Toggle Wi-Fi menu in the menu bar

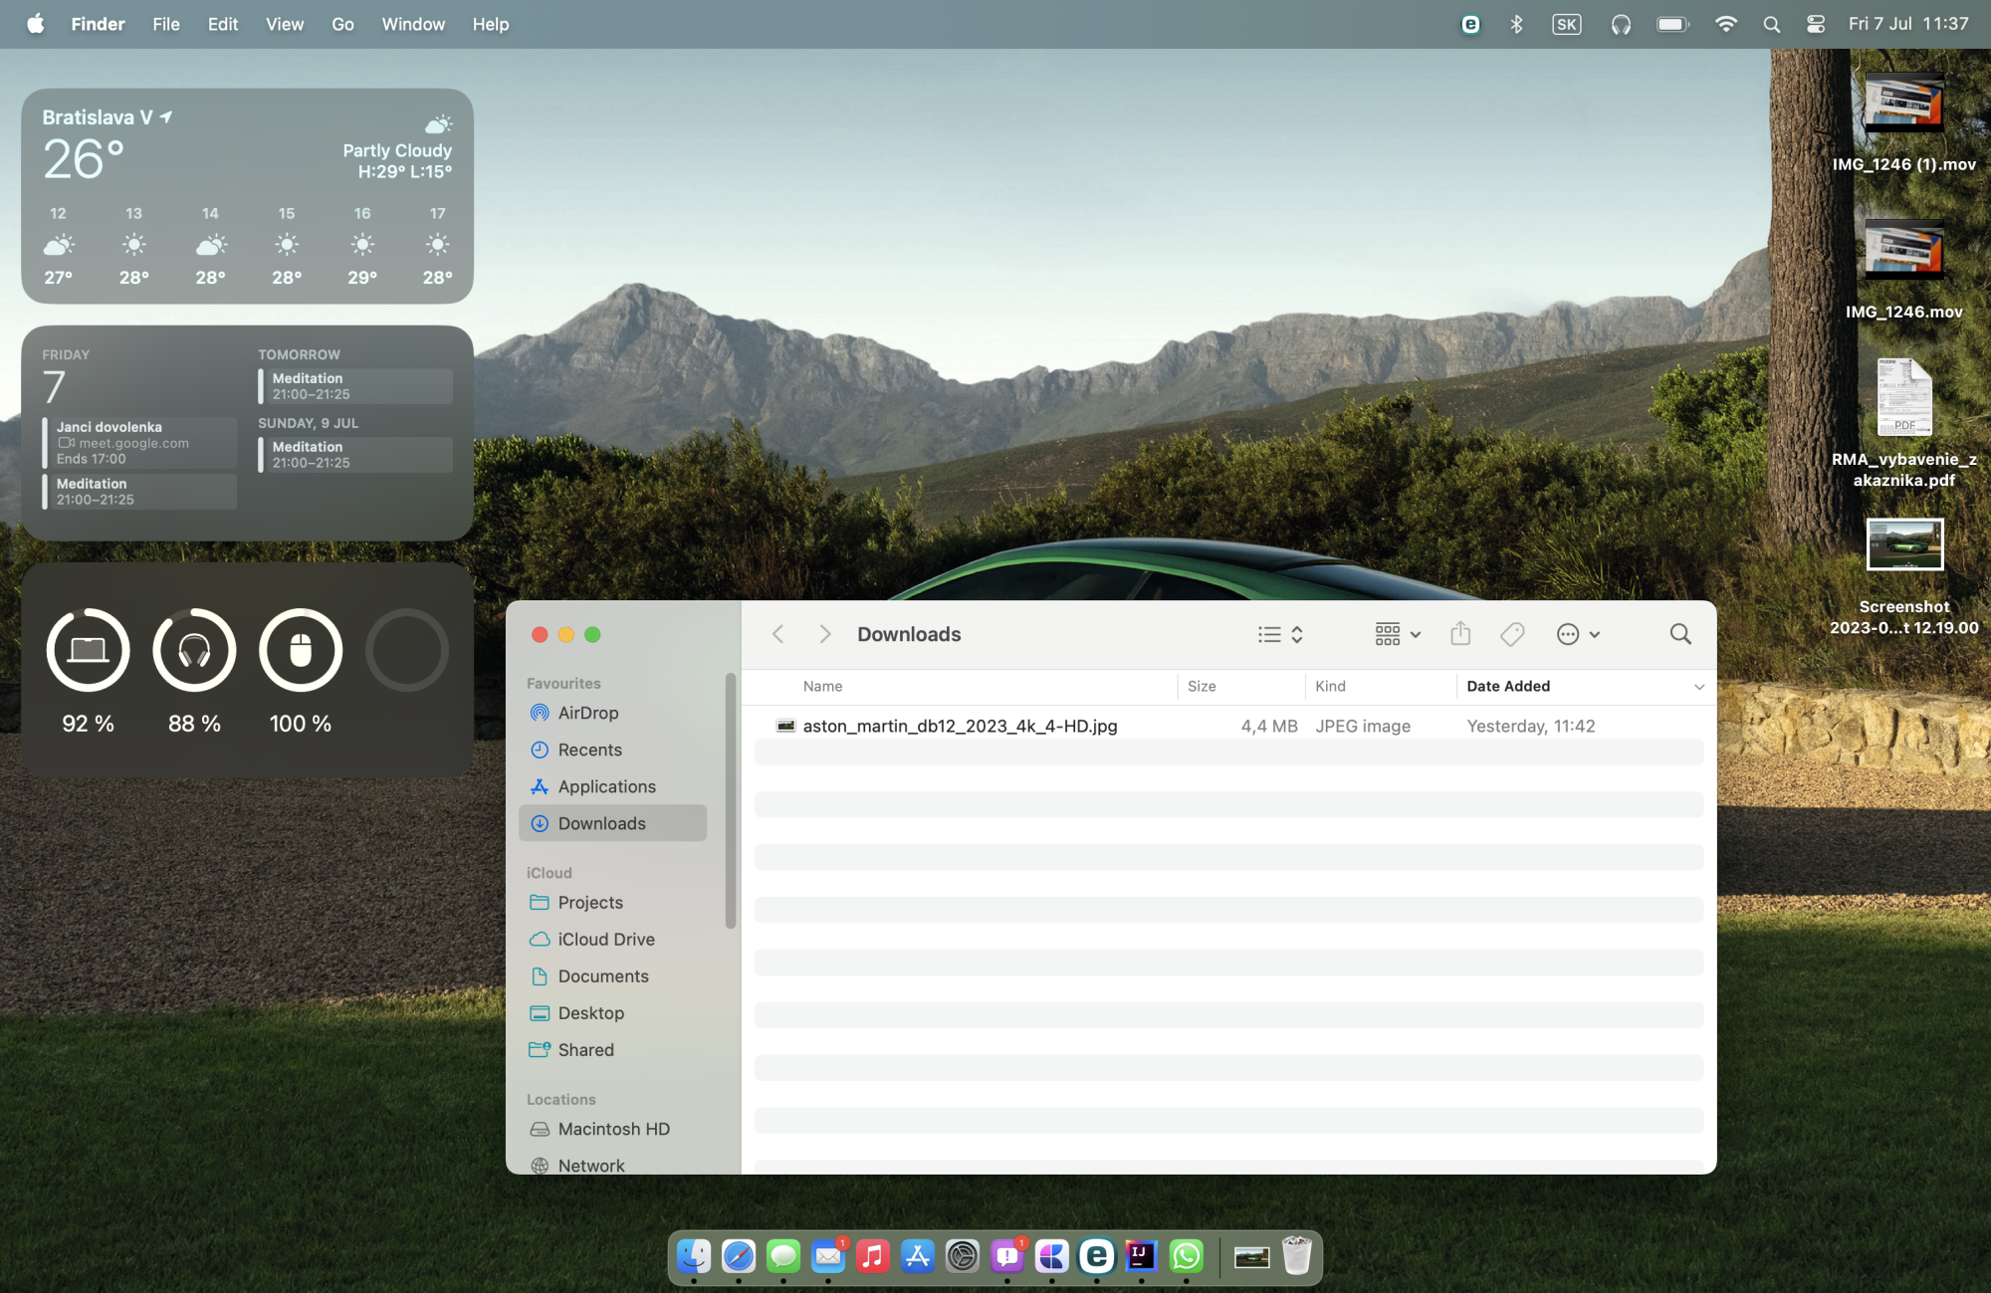point(1726,24)
